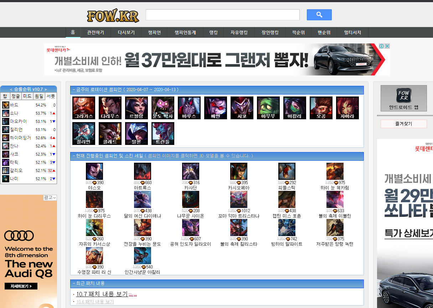
Task: Open the 자유랭킹 menu item
Action: (x=239, y=32)
